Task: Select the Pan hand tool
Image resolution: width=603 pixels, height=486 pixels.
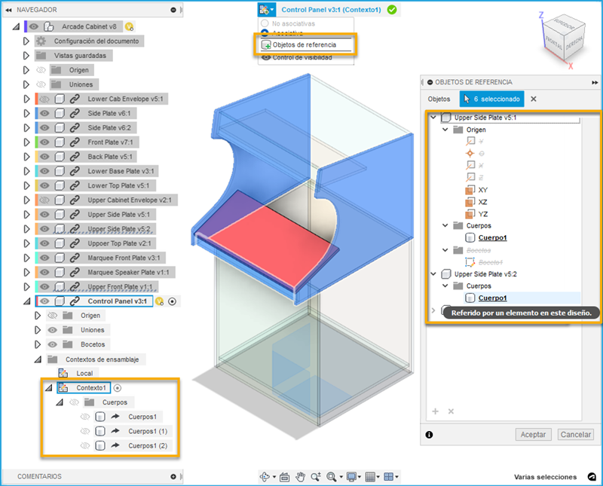Action: click(300, 477)
